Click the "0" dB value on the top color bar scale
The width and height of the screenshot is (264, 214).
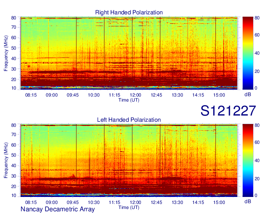pos(256,88)
